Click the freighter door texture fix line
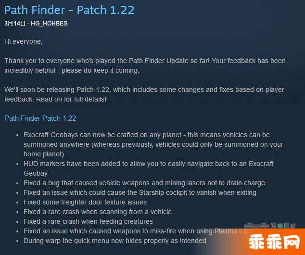The image size is (305, 255). click(x=85, y=202)
